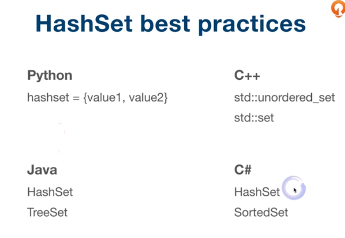Click HashSet under the C# heading

pyautogui.click(x=257, y=192)
